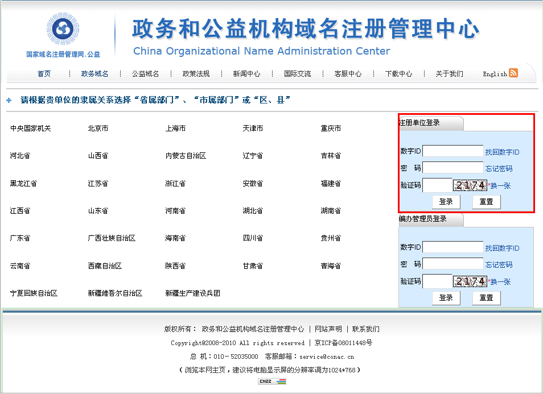Focus the 数字ID field in 注册单位登录
Image resolution: width=543 pixels, height=394 pixels.
pos(452,151)
